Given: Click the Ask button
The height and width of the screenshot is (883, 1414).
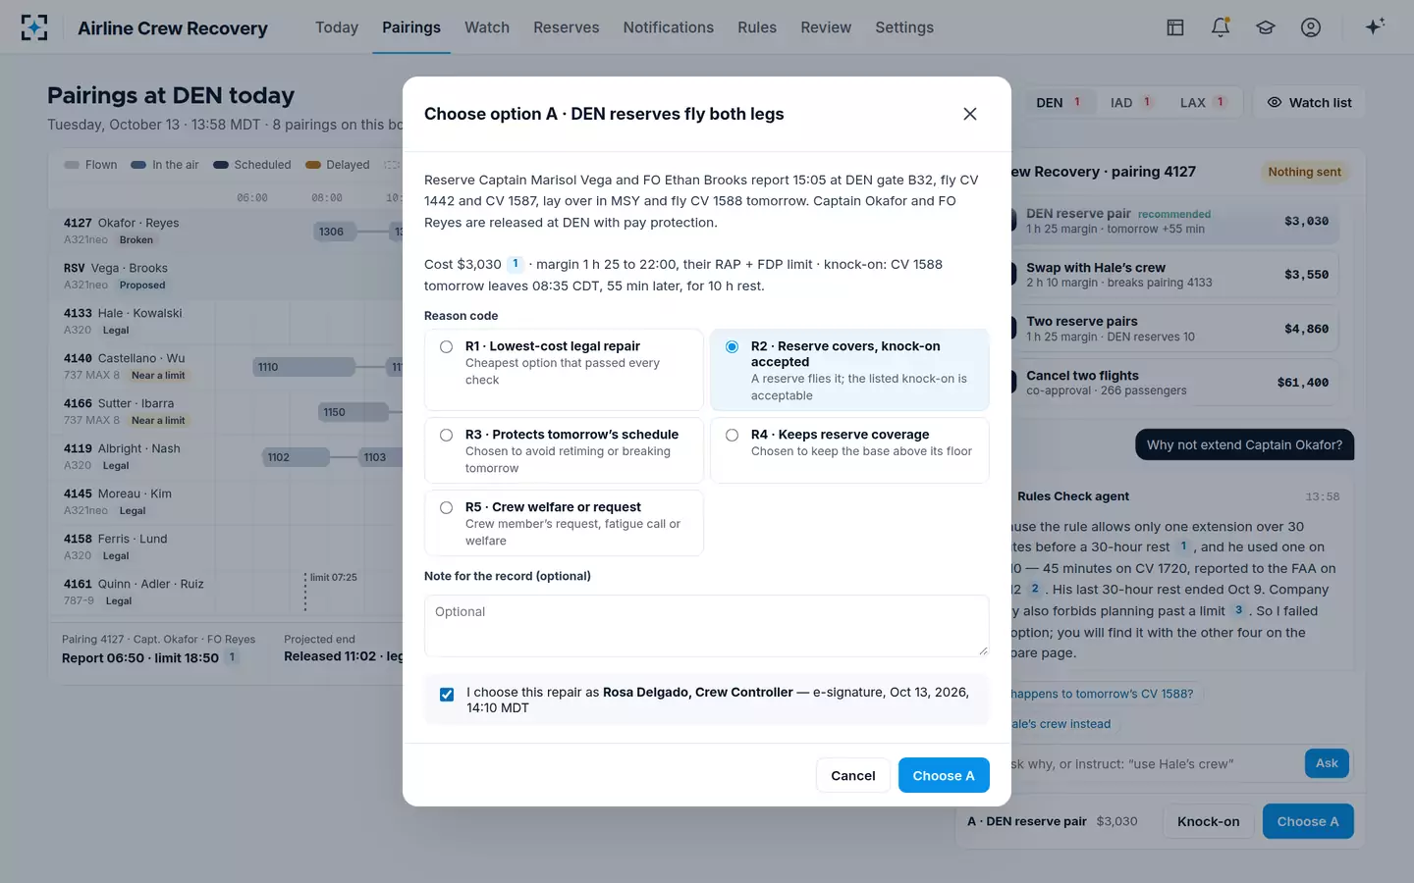Looking at the screenshot, I should (x=1327, y=763).
